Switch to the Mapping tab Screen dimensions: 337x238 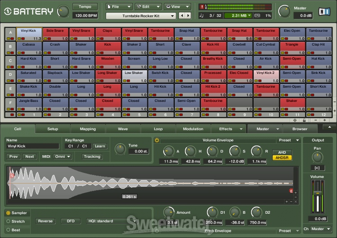tap(88, 129)
